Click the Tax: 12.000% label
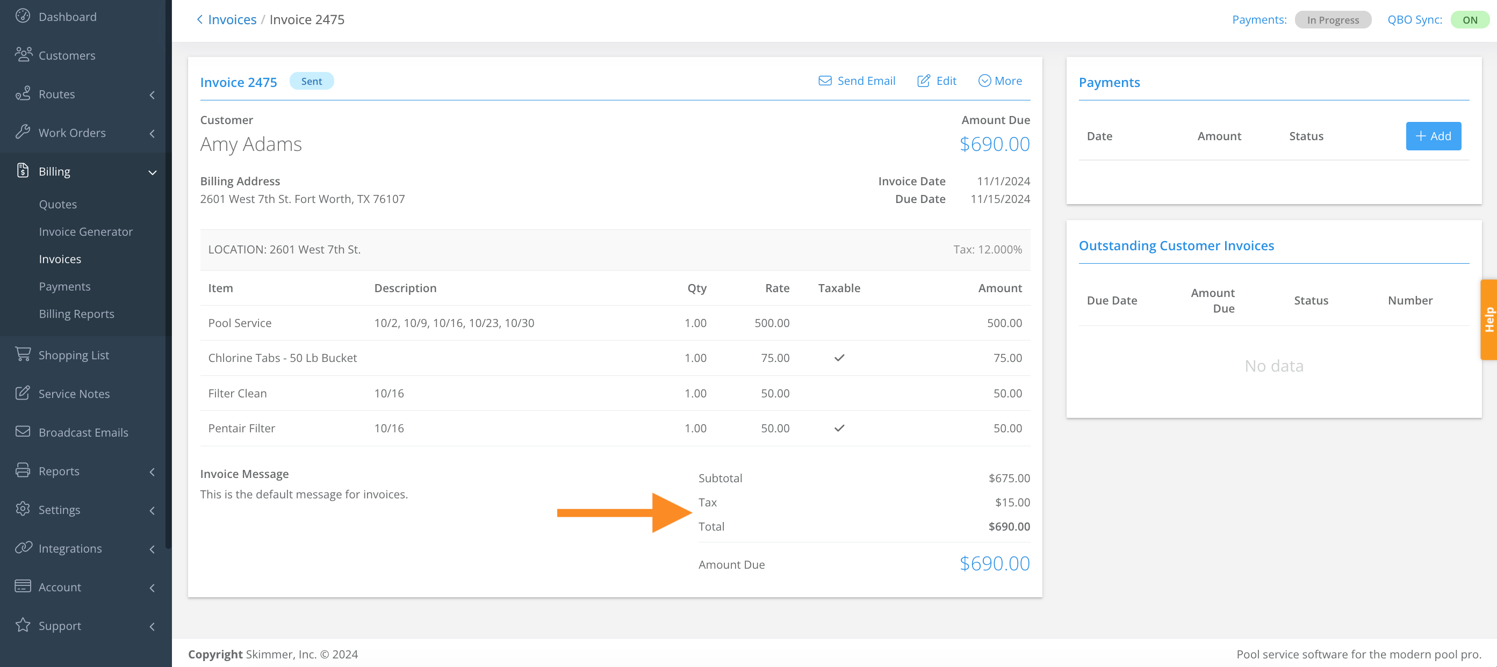This screenshot has height=667, width=1497. pyautogui.click(x=988, y=249)
